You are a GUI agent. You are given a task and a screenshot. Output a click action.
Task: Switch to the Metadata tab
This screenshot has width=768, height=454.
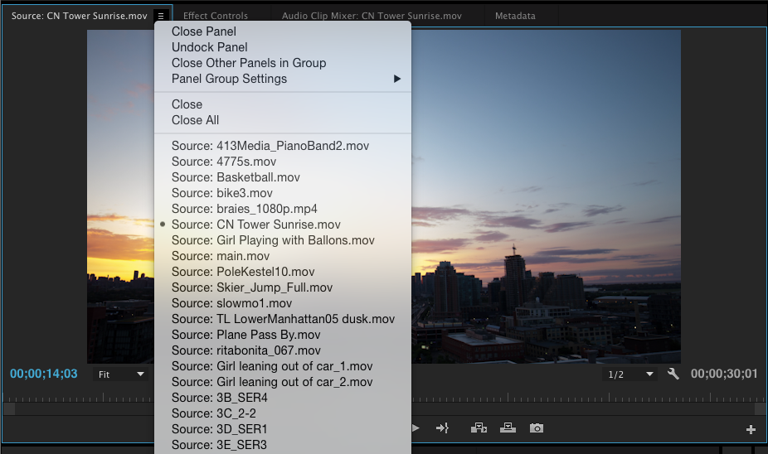point(515,16)
